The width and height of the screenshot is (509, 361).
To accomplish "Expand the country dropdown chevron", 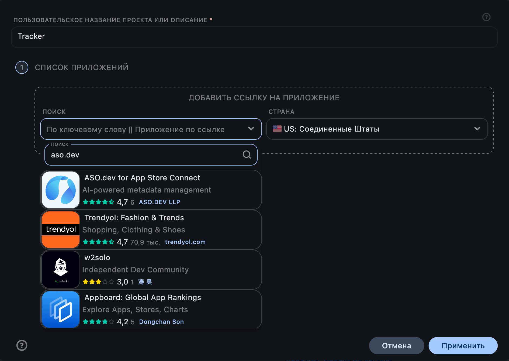I will [x=477, y=129].
